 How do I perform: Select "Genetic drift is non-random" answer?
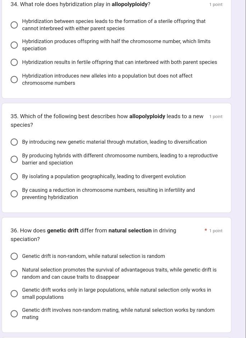tap(14, 256)
